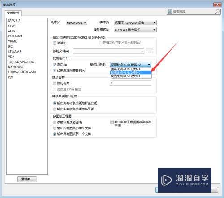
Task: Choose option 视图比例=1/2: 记数=1
Action: click(x=131, y=76)
